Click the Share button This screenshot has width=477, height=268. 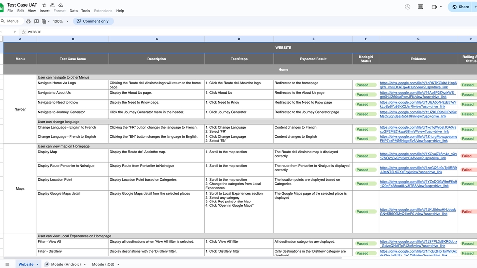pos(462,7)
